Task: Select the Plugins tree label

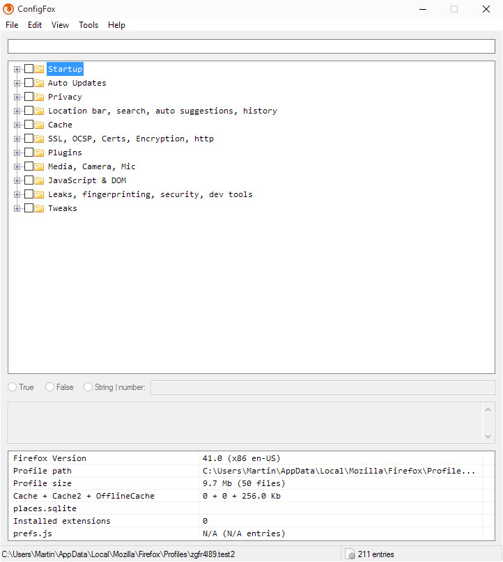Action: pos(65,153)
